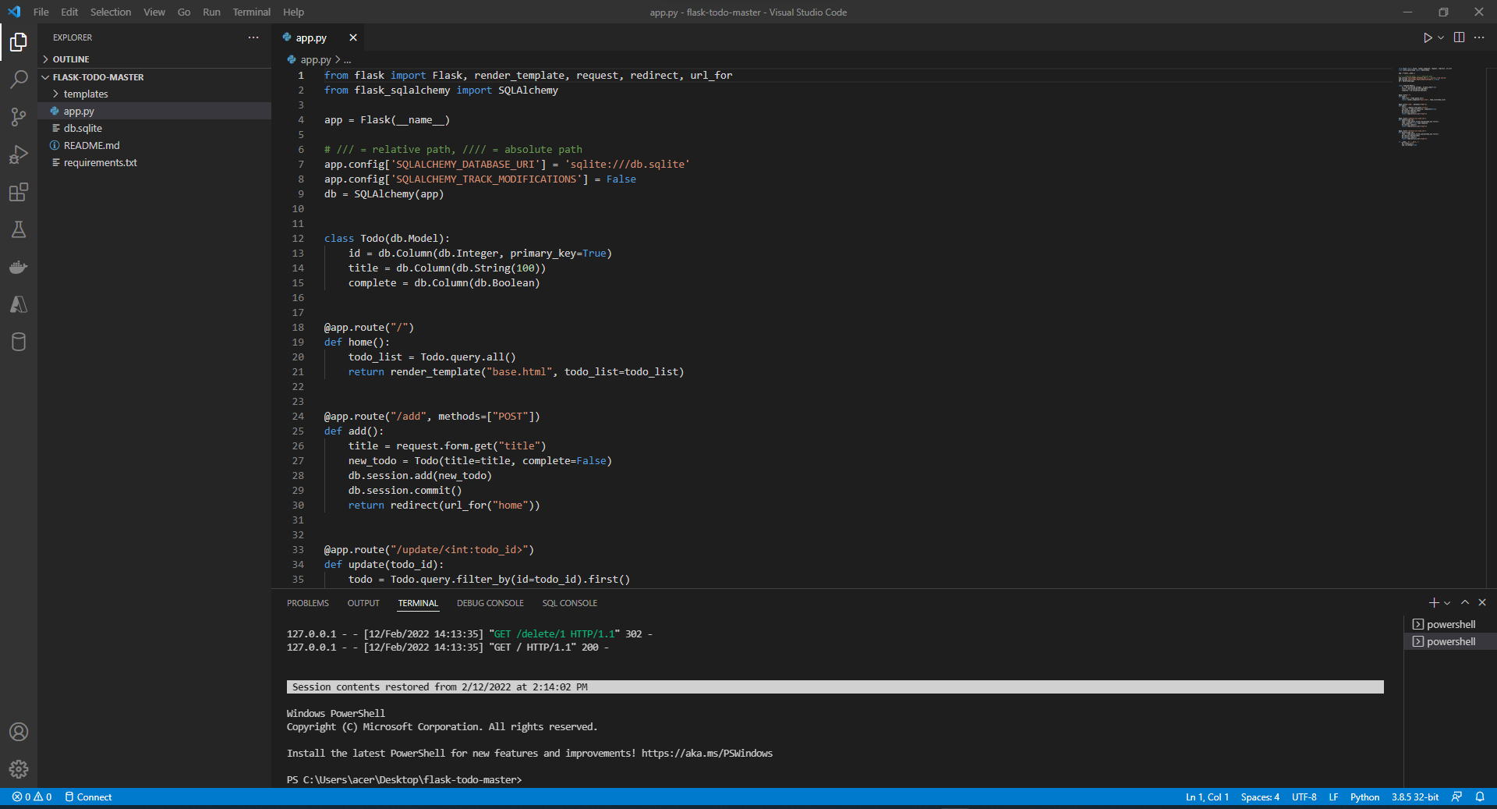The image size is (1497, 809).
Task: Open db.sqlite file
Action: point(154,128)
